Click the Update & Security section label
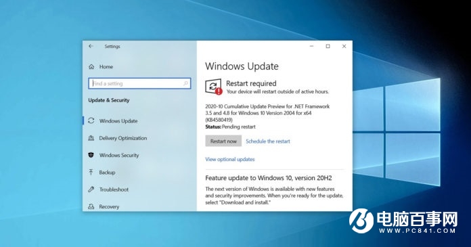The image size is (471, 247). 109,100
